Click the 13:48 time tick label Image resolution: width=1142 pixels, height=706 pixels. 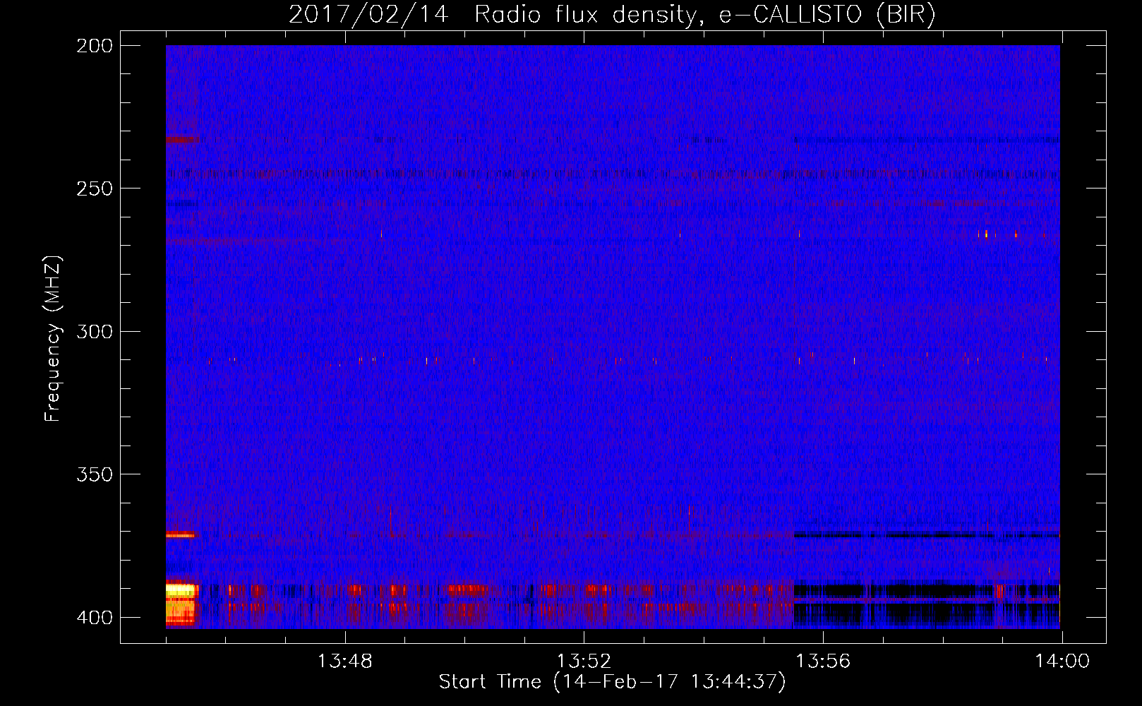point(344,662)
